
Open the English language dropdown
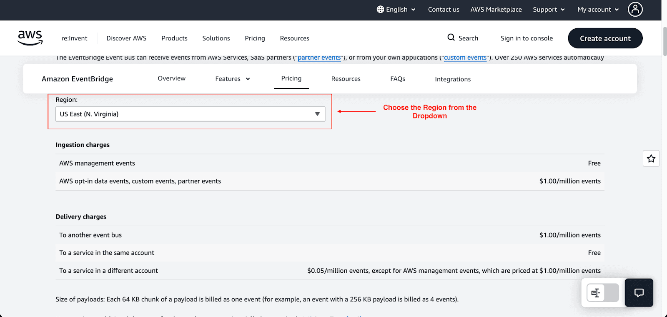point(396,9)
